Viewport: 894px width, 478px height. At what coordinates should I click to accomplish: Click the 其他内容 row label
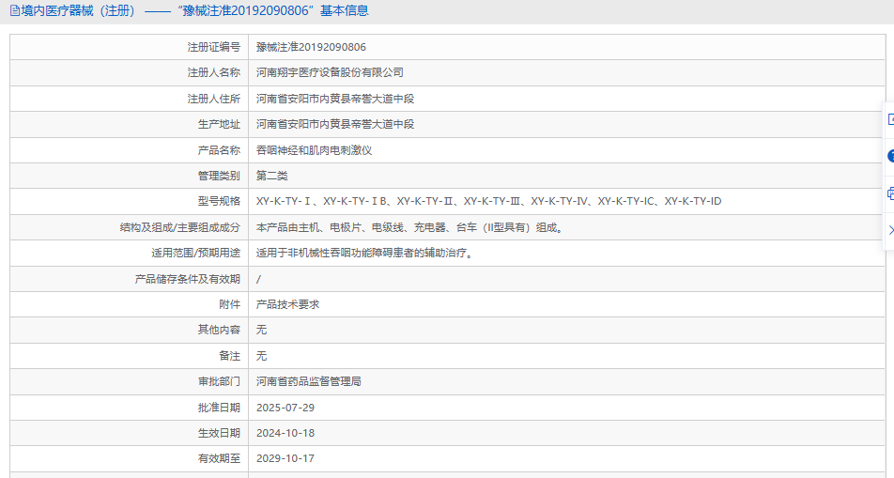pos(219,330)
